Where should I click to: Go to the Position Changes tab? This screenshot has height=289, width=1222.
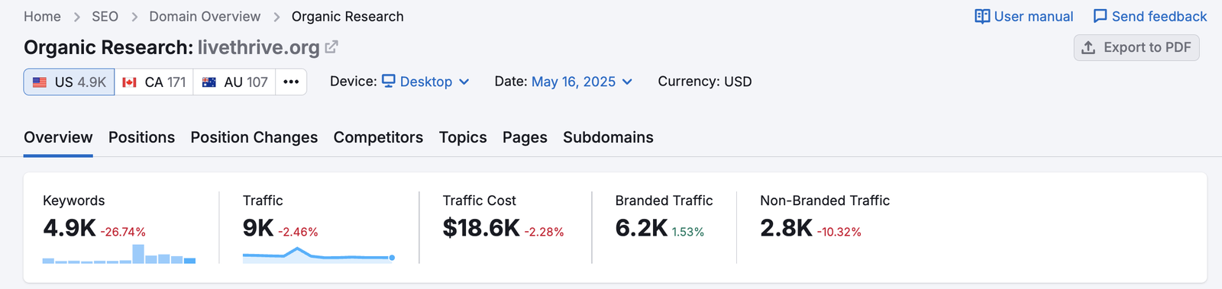pos(254,137)
